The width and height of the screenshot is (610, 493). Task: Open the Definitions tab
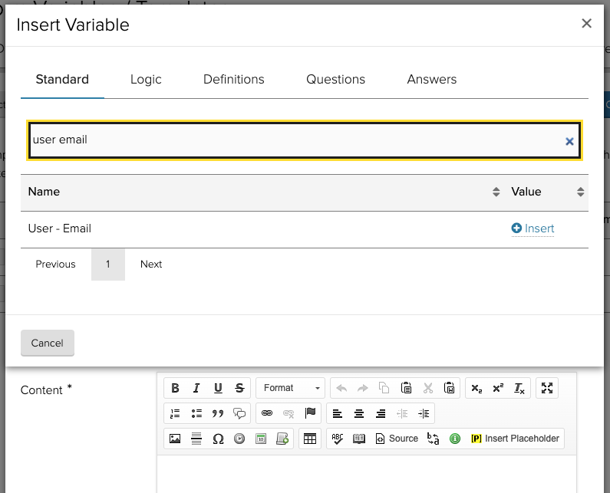click(234, 79)
